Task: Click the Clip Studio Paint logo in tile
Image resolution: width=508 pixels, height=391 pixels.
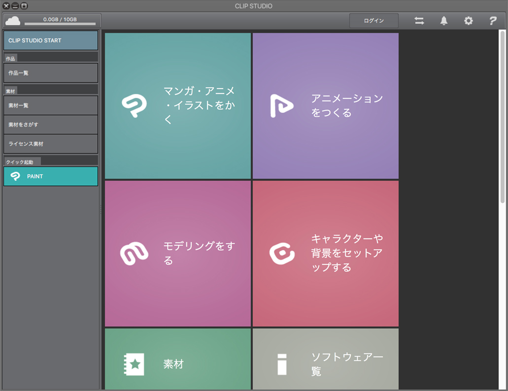Action: [134, 106]
